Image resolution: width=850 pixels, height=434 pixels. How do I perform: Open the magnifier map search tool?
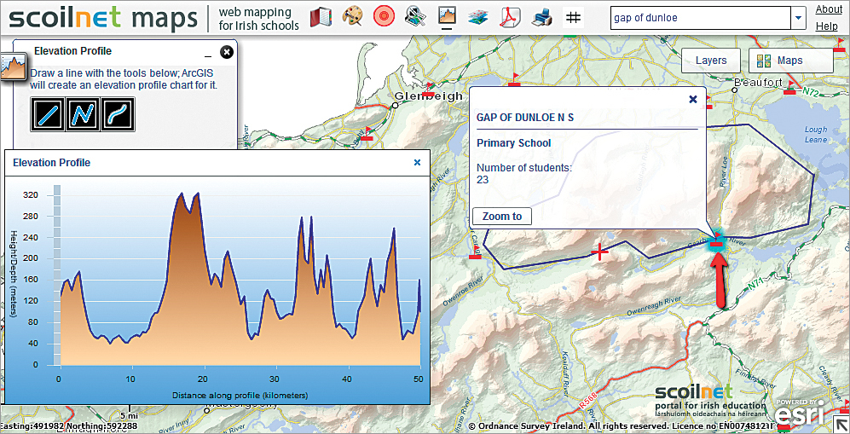[x=416, y=17]
